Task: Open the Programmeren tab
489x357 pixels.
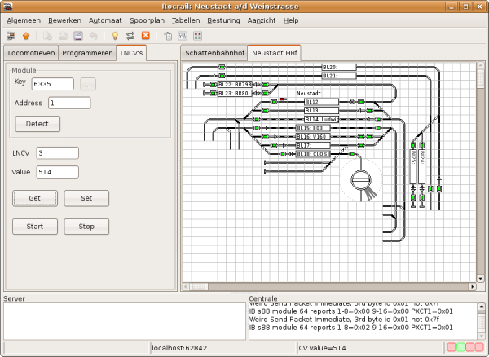Action: (x=87, y=53)
